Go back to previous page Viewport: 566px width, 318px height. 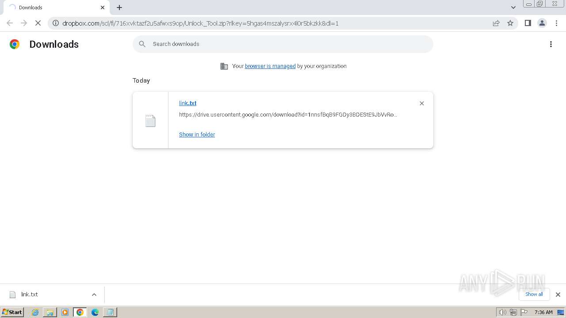pyautogui.click(x=10, y=23)
